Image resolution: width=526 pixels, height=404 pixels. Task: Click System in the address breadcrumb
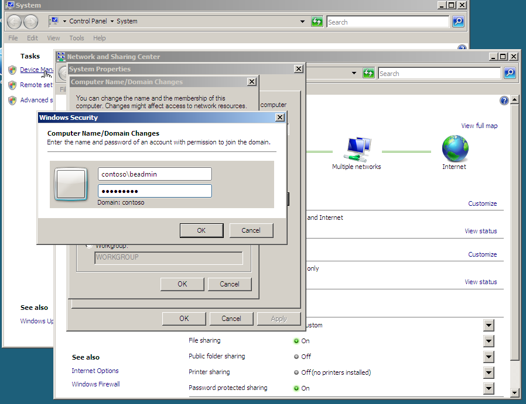127,21
